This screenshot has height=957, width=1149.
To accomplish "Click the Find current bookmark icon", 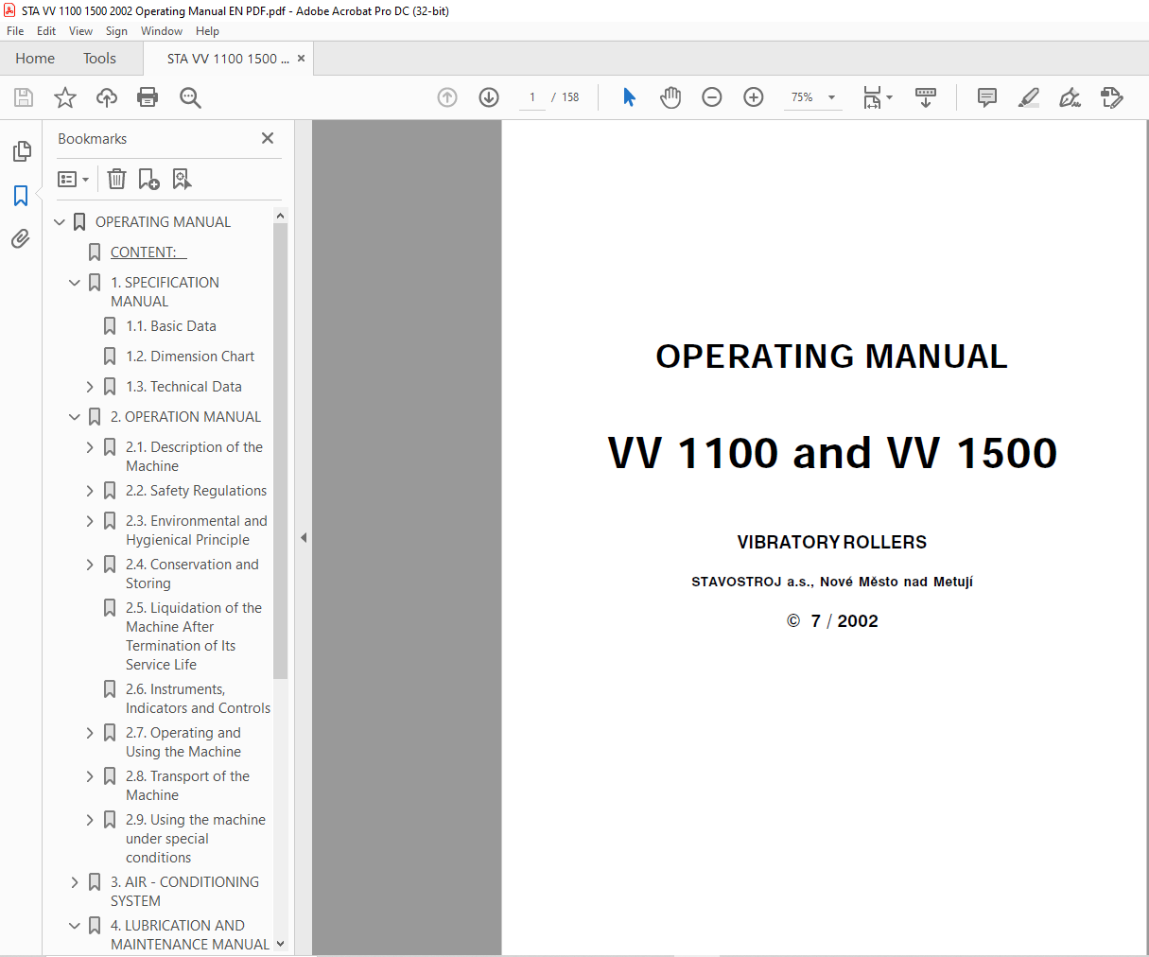I will coord(182,179).
